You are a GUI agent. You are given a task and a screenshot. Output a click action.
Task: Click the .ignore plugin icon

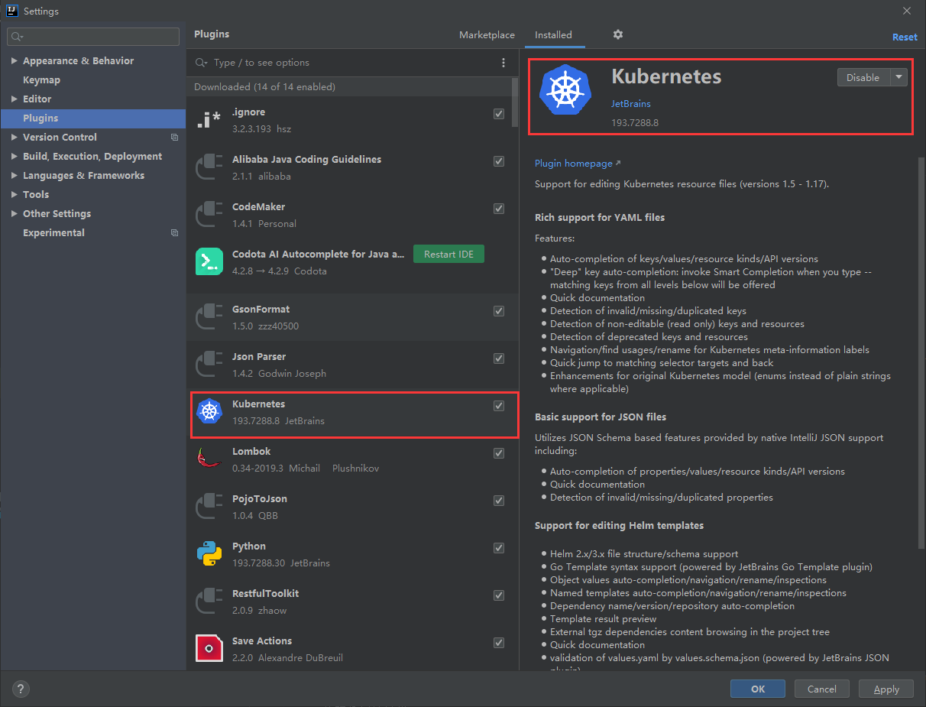209,120
